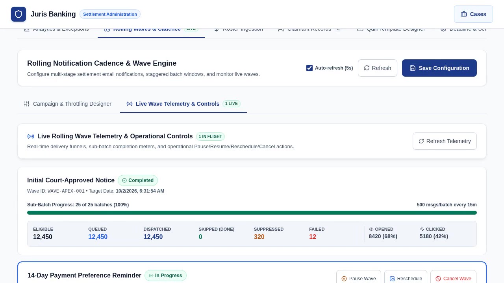Click the opened value 8420 (68%)
The height and width of the screenshot is (283, 504).
click(x=383, y=236)
